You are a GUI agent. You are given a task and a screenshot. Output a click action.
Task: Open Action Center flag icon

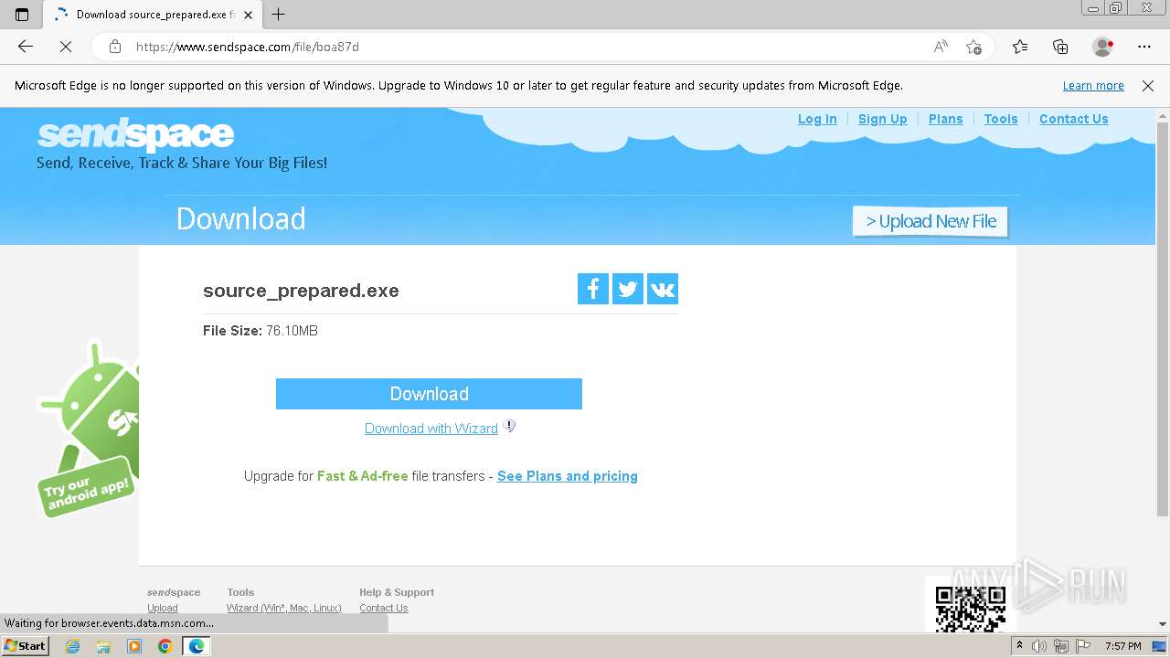click(1083, 646)
